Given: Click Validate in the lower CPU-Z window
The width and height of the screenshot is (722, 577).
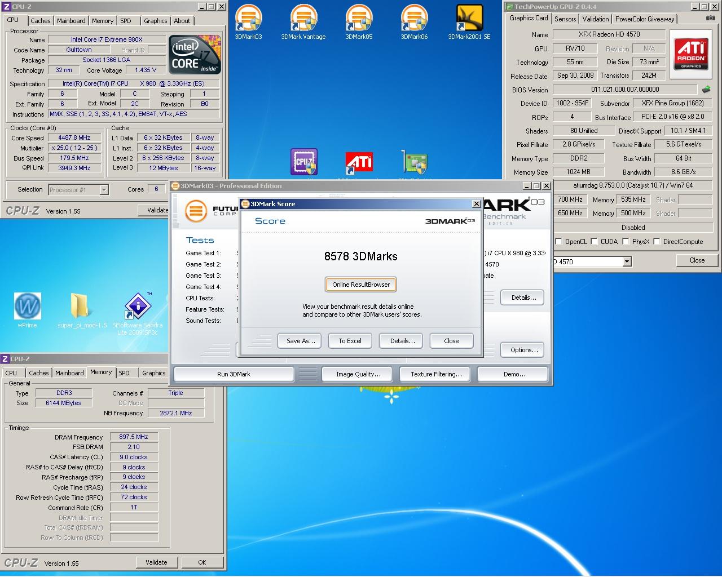Looking at the screenshot, I should click(x=156, y=562).
